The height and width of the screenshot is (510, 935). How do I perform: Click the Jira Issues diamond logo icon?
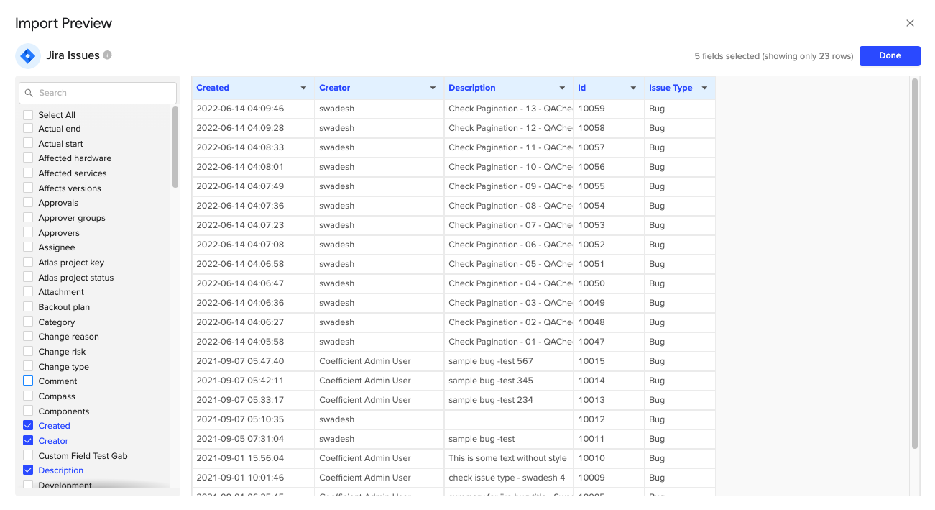click(x=27, y=55)
